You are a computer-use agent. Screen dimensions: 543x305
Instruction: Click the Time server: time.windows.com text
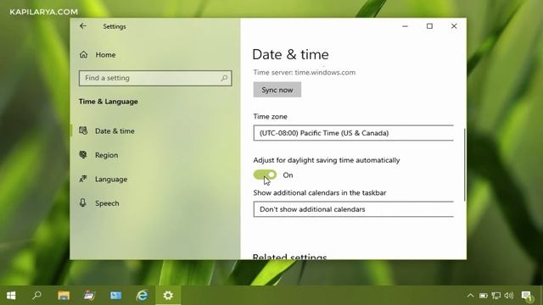(x=304, y=72)
